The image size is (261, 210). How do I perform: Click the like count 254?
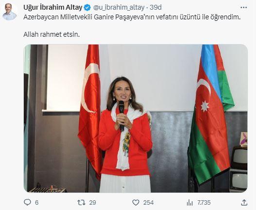(148, 203)
